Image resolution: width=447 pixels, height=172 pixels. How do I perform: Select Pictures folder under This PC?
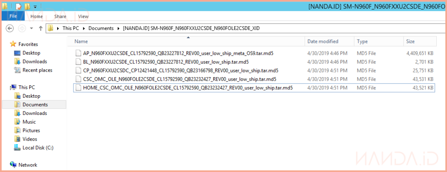coord(31,130)
